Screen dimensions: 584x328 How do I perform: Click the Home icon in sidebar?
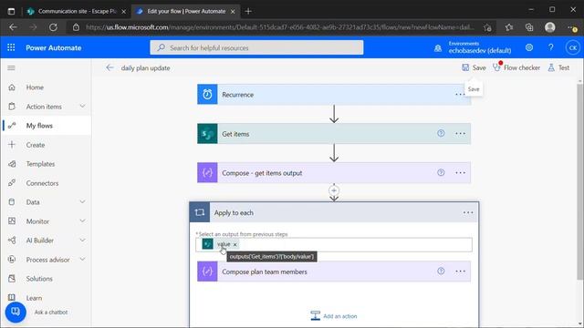(12, 87)
